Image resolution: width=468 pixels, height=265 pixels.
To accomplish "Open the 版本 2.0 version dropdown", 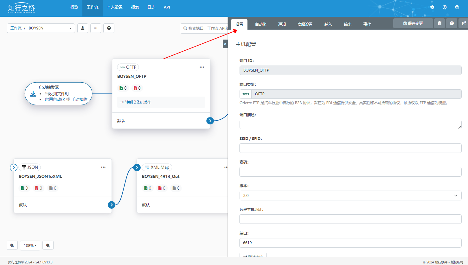I will [x=350, y=196].
